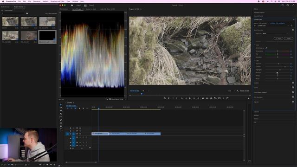Select the Track Select Forward tool
This screenshot has width=297, height=167.
click(61, 108)
